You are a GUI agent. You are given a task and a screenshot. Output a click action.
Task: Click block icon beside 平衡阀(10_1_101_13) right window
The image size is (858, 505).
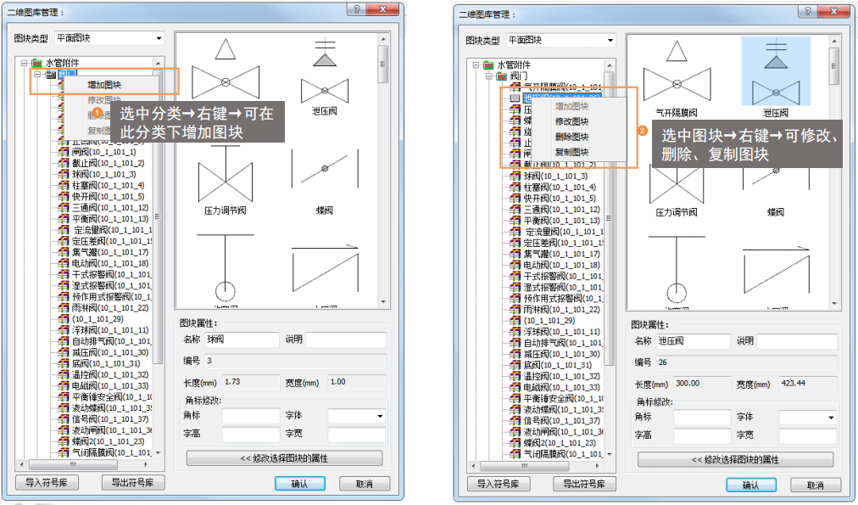[515, 220]
